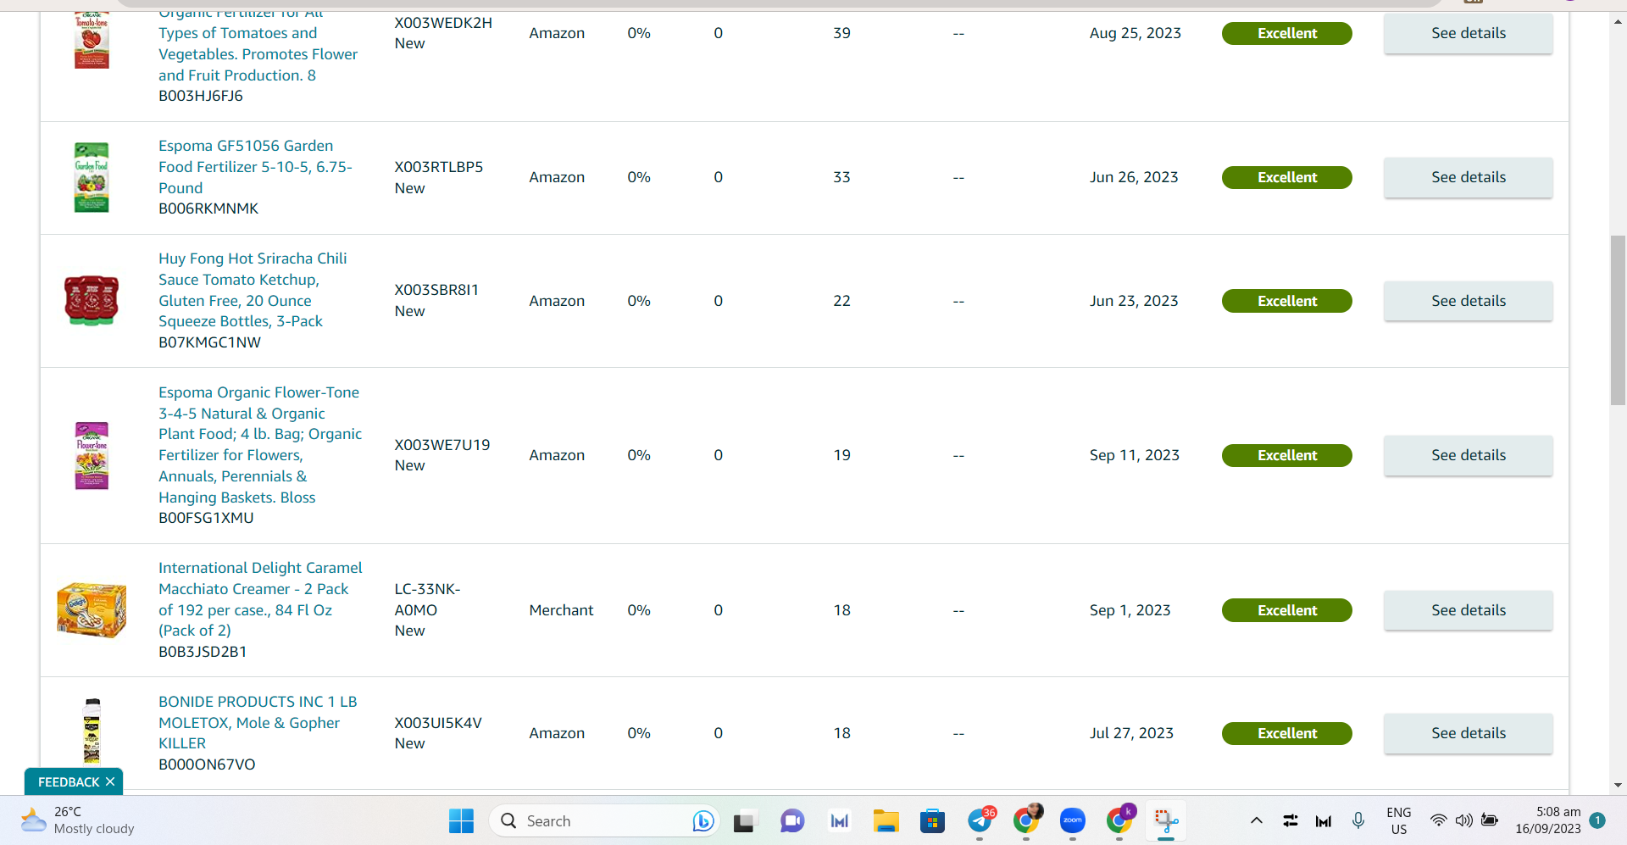Click the International Delight creamer box thumbnail
The image size is (1627, 845).
tap(92, 610)
